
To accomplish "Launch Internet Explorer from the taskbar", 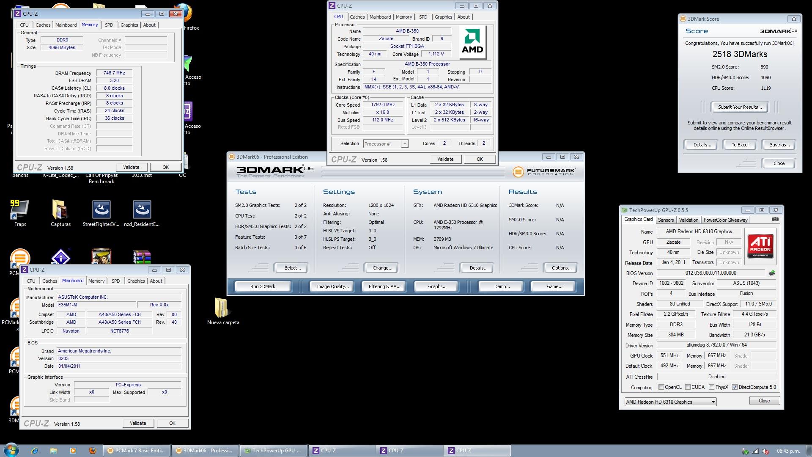I will pos(35,451).
